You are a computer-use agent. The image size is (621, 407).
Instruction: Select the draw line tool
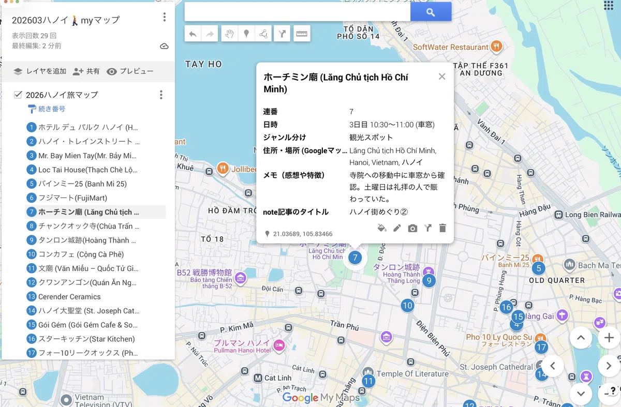[263, 34]
